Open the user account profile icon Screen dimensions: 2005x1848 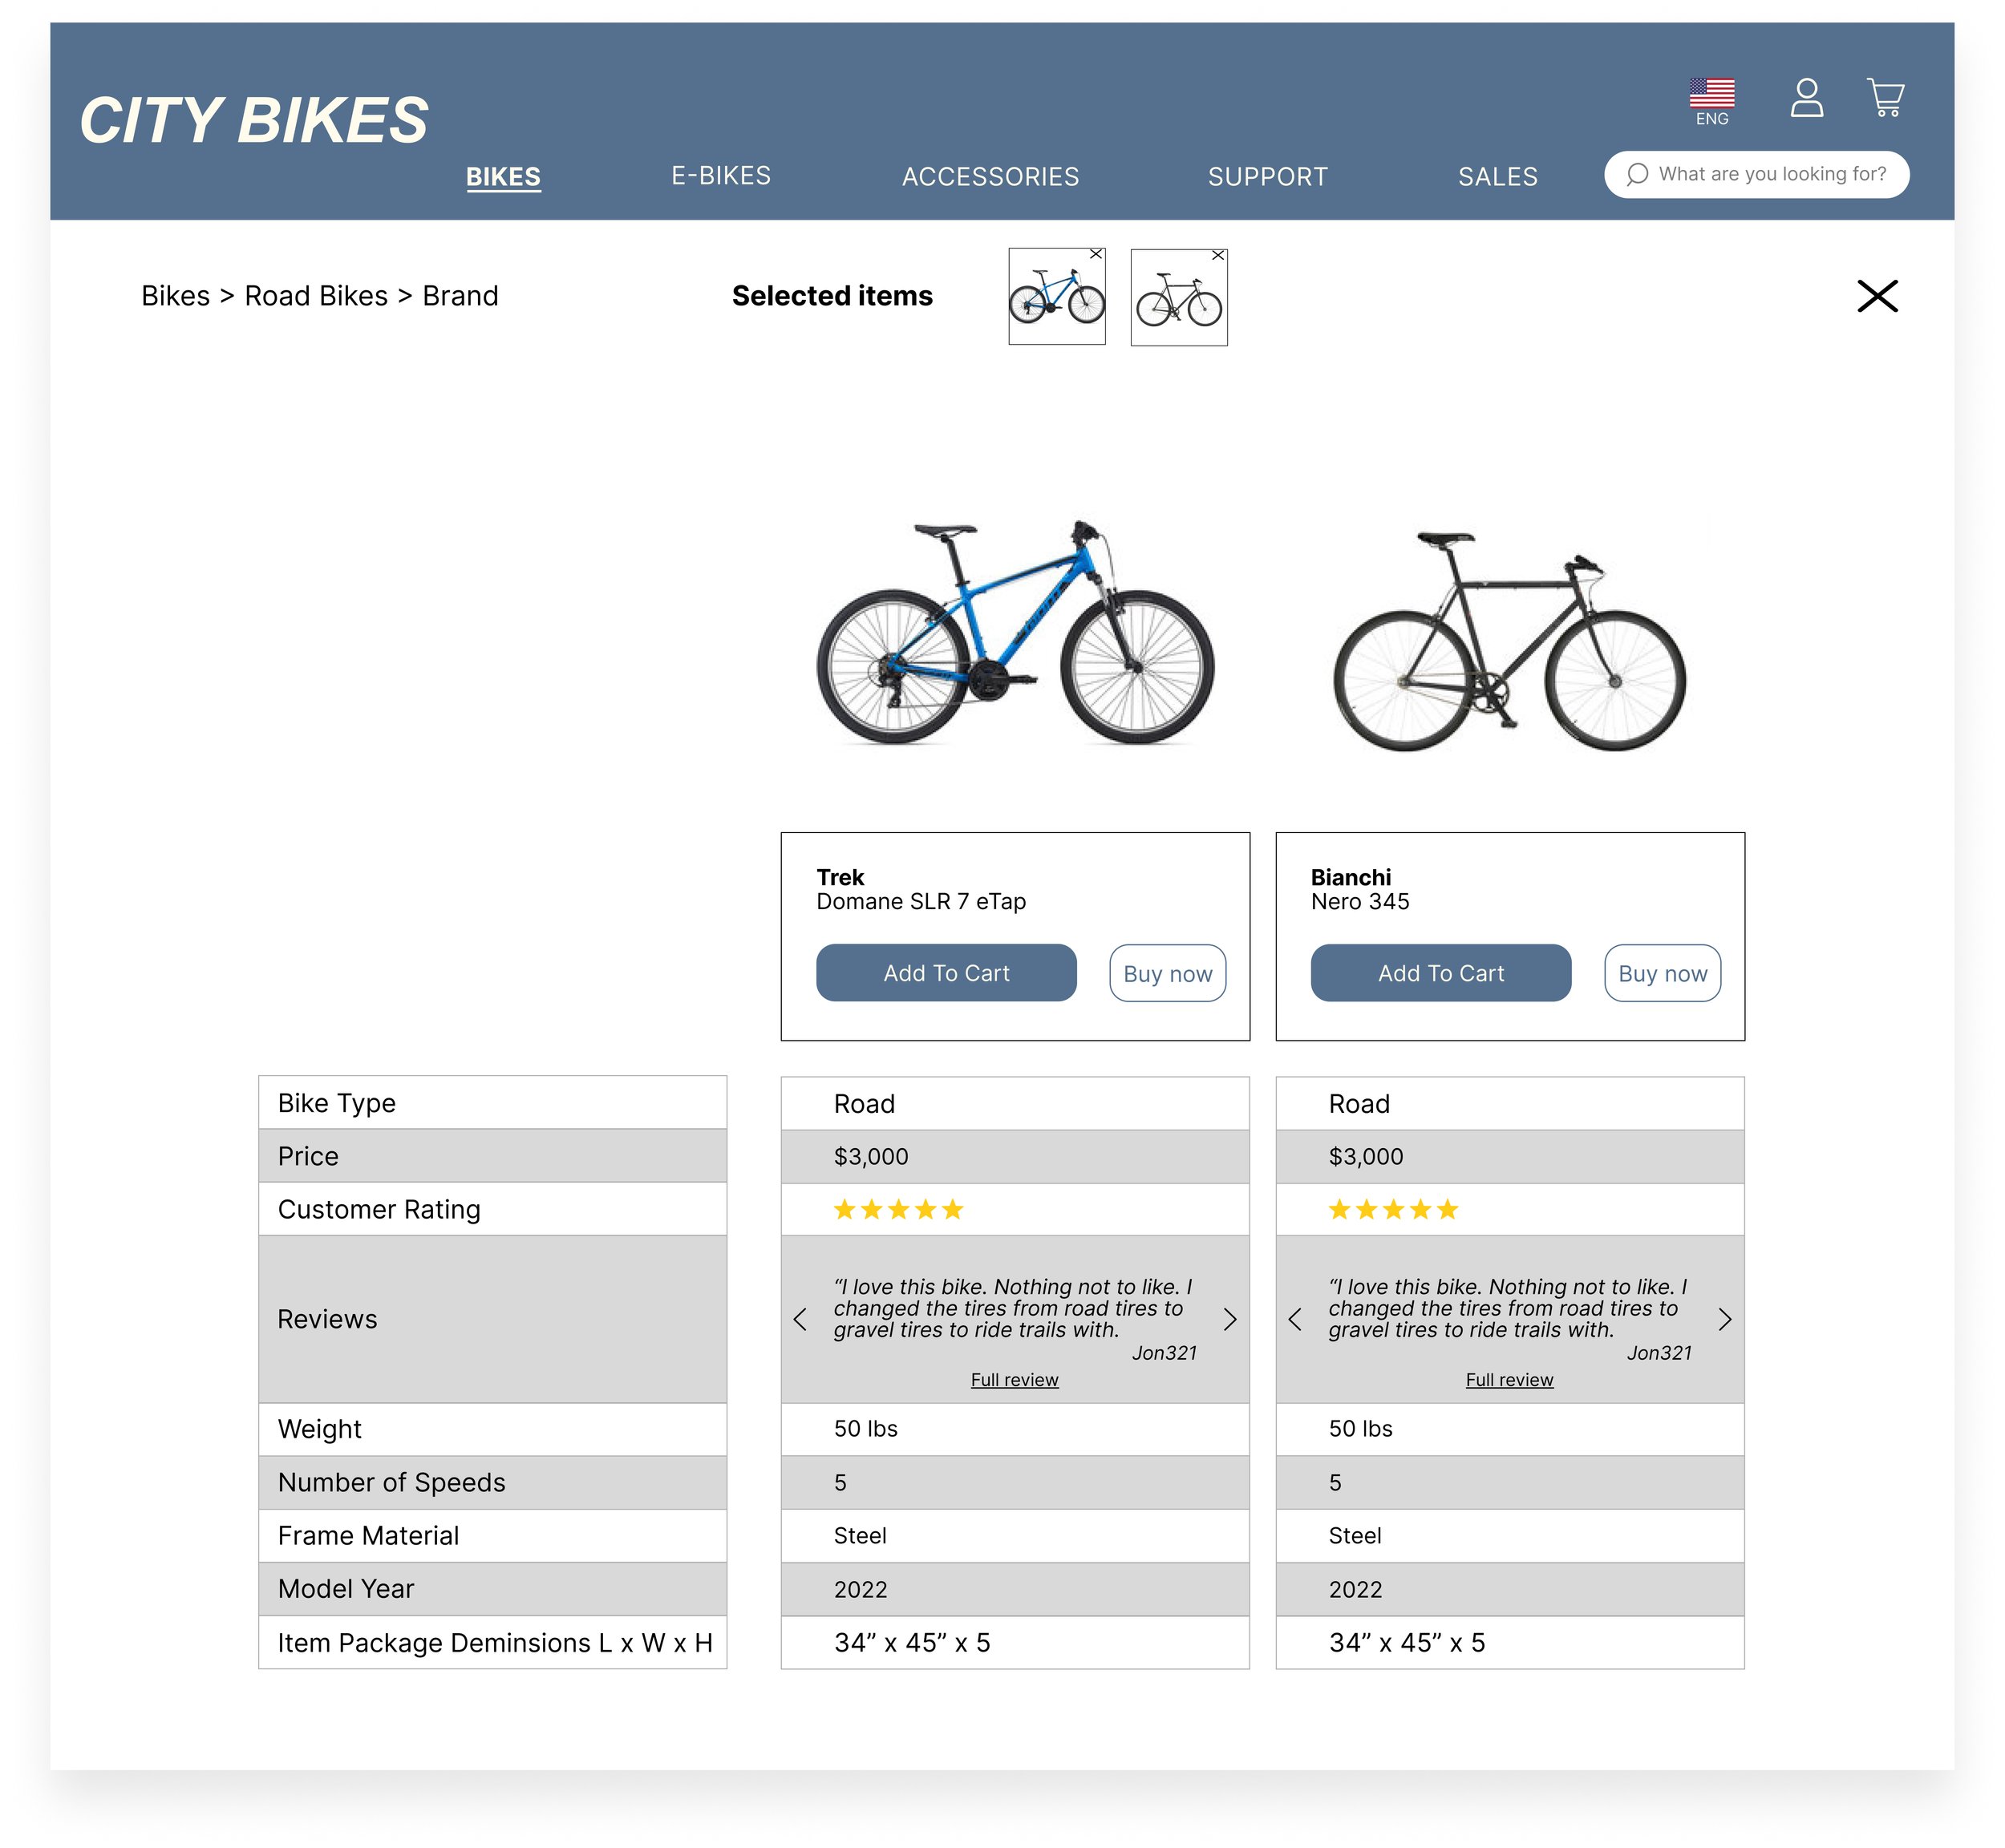1806,98
